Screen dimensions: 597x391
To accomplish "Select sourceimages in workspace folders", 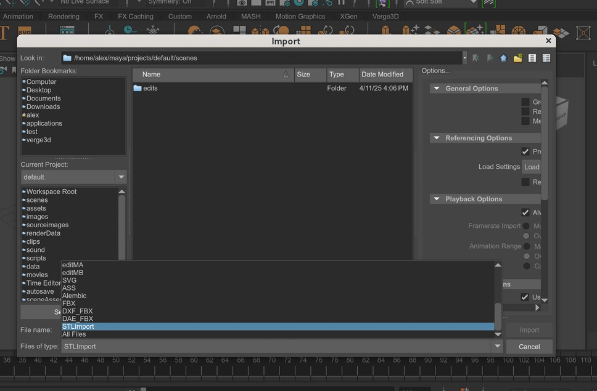I will (x=47, y=225).
